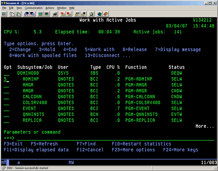Click the Play macro toolbar icon
This screenshot has width=218, height=171.
(x=77, y=14)
